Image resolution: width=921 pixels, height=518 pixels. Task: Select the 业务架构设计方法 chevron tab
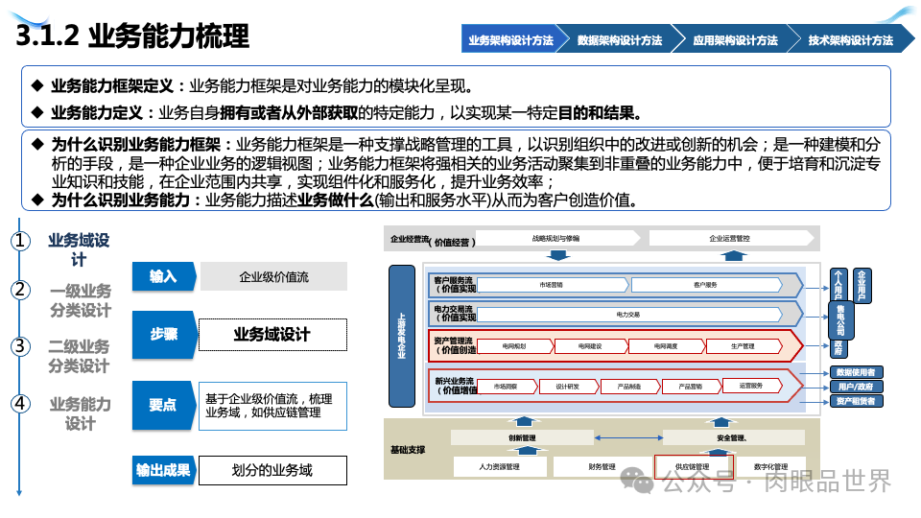pyautogui.click(x=510, y=39)
